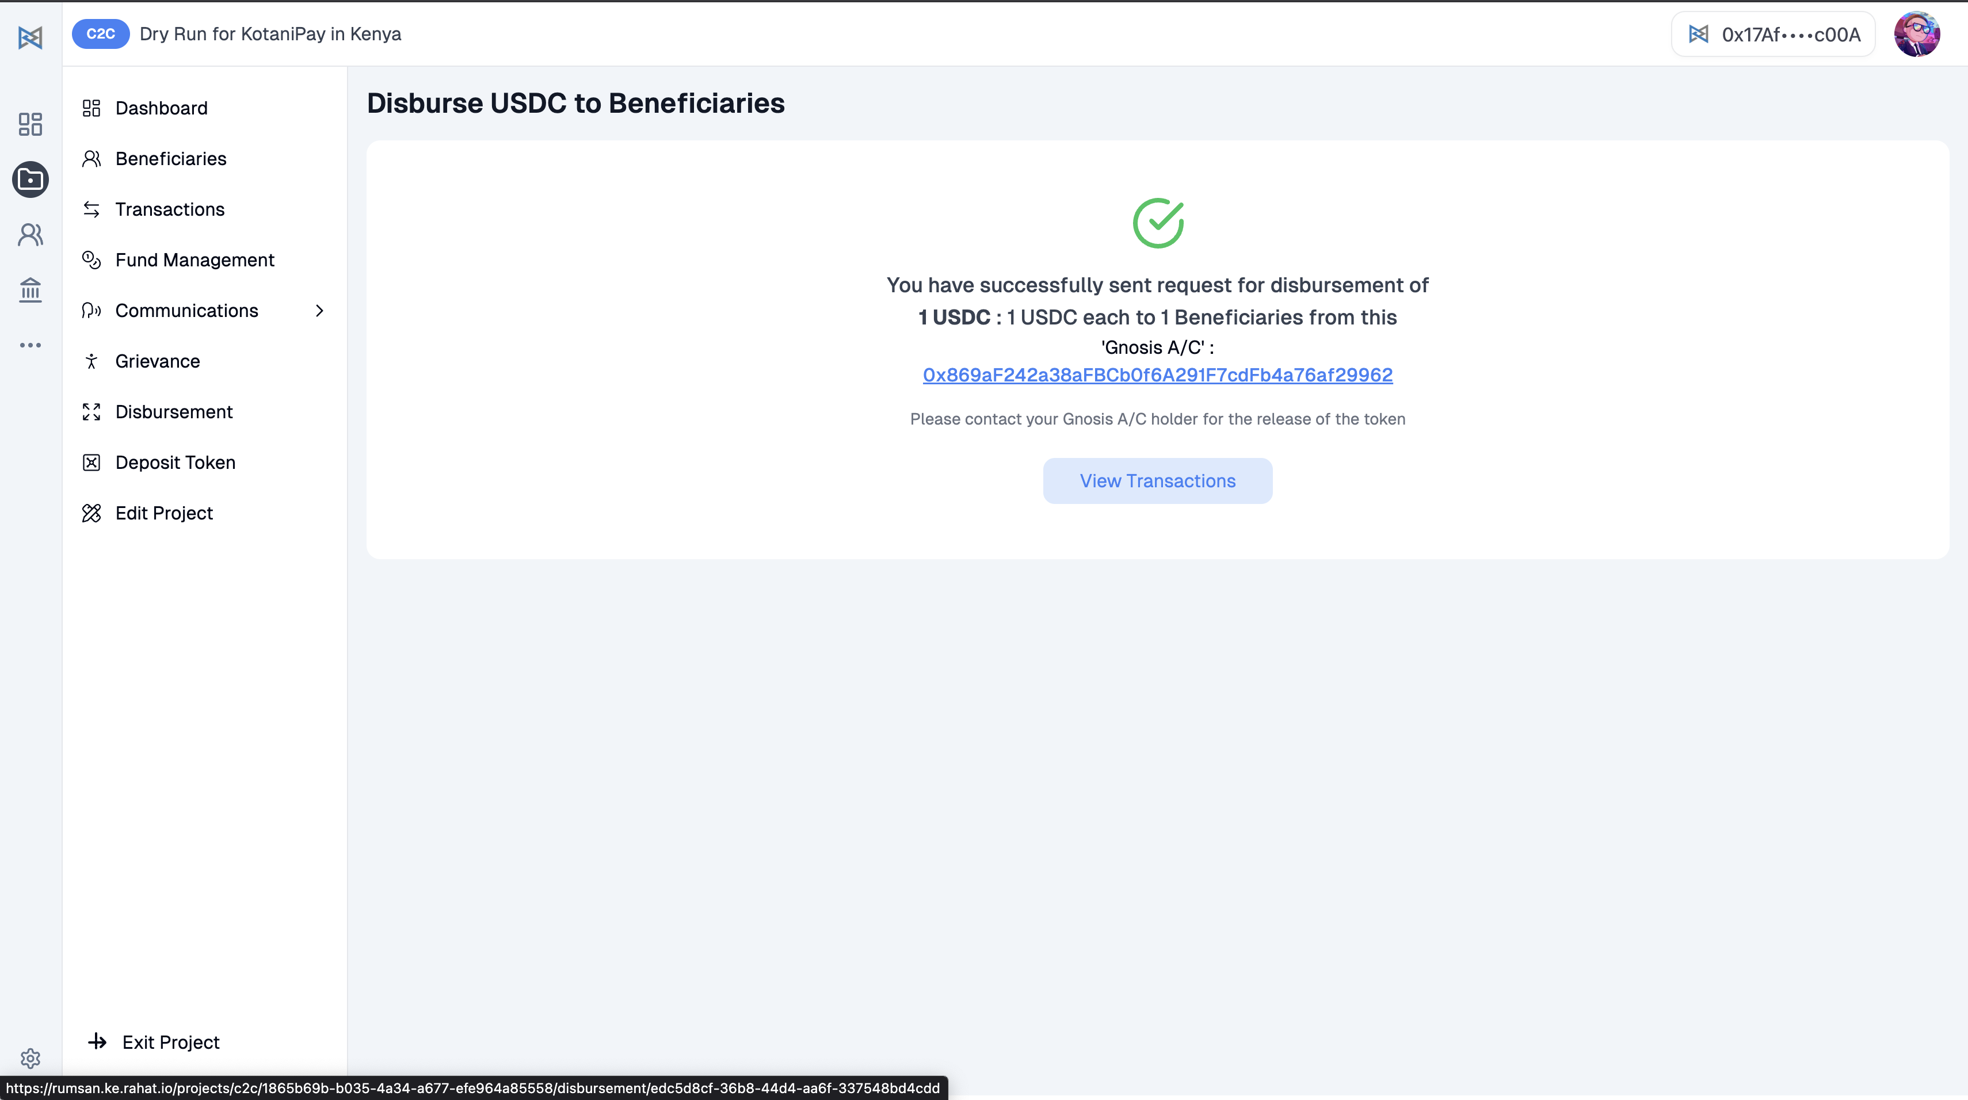Open the three-dots more icon in the rail

click(30, 345)
